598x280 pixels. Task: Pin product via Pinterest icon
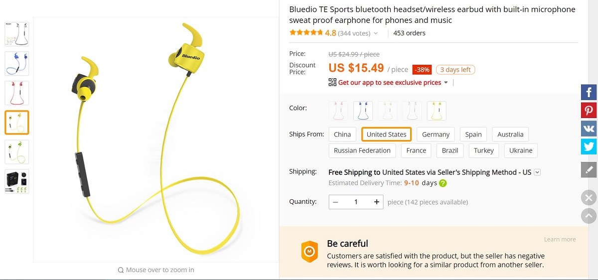pos(589,110)
